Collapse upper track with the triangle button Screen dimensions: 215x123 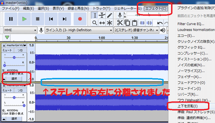(x=4, y=79)
